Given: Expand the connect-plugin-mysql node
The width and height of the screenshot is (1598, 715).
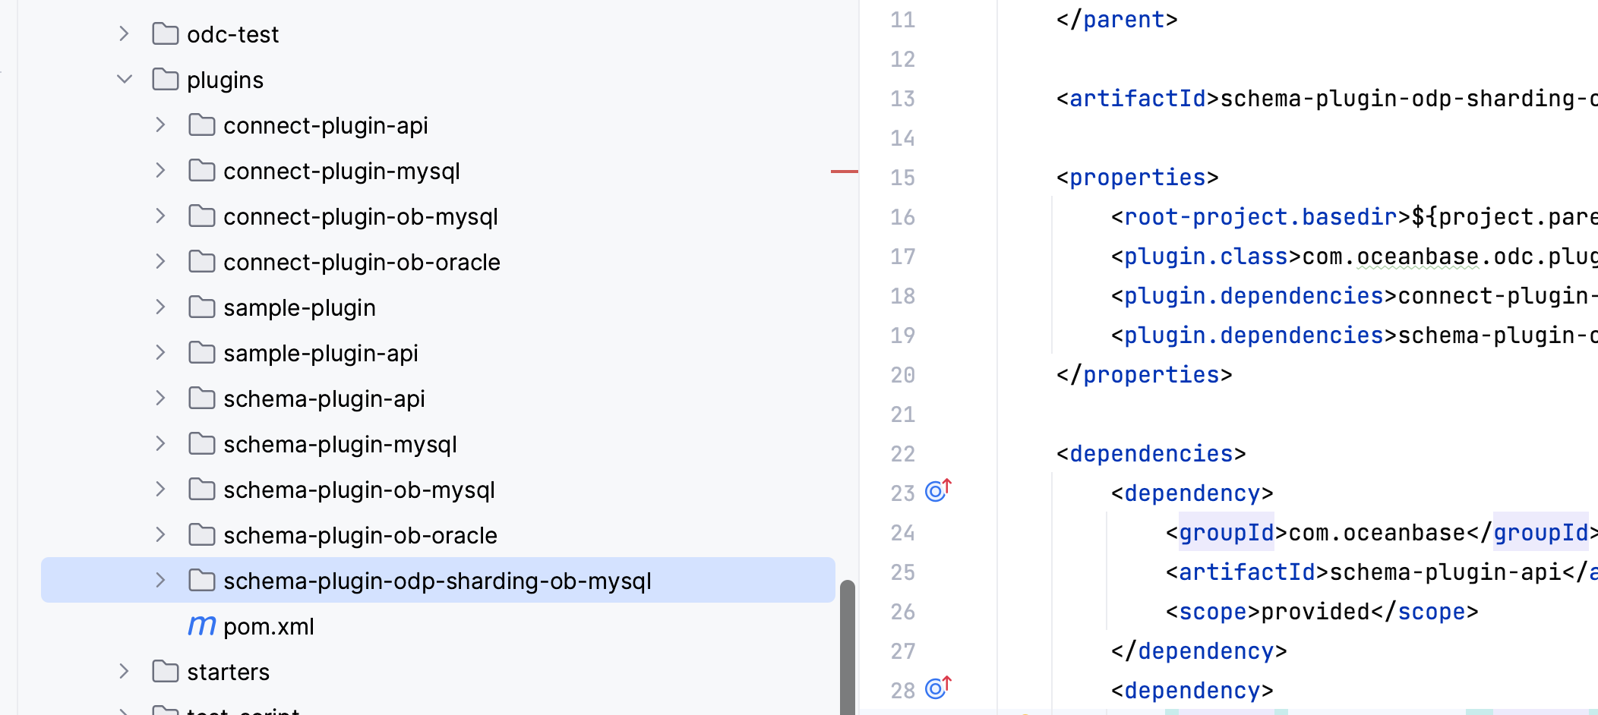Looking at the screenshot, I should coord(160,171).
